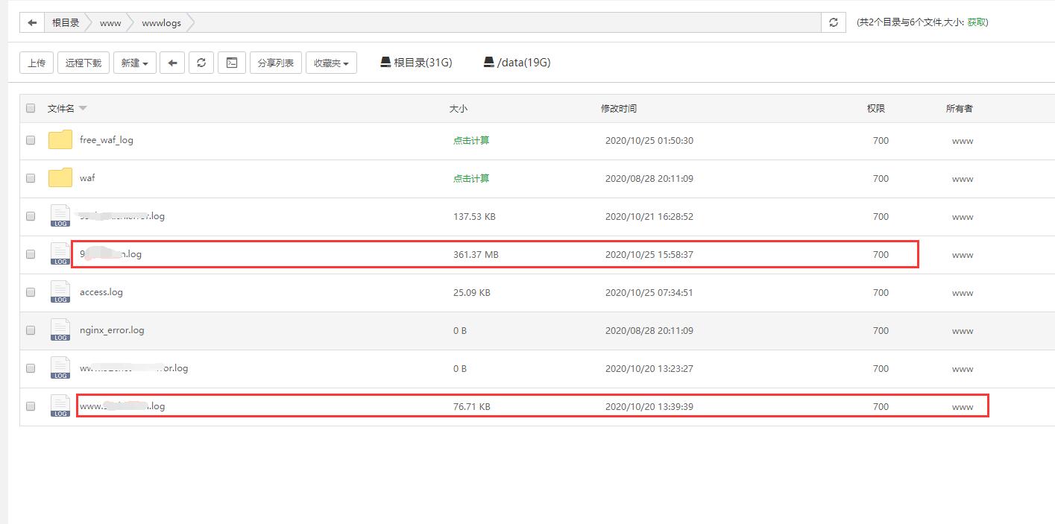This screenshot has width=1055, height=524.
Task: Navigate to 根目录 in the breadcrumb
Action: click(66, 22)
